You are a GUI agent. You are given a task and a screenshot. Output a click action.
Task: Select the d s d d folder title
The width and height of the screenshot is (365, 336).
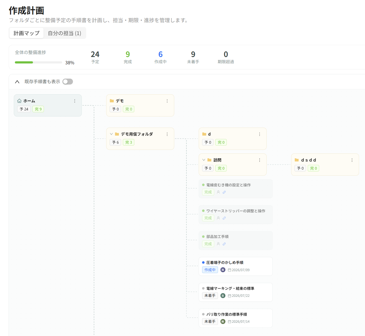click(309, 160)
